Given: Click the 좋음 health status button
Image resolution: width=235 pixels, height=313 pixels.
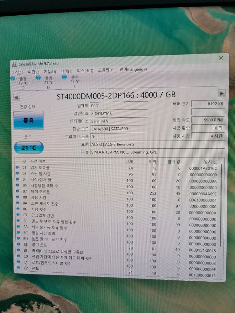Looking at the screenshot, I should coord(29,121).
